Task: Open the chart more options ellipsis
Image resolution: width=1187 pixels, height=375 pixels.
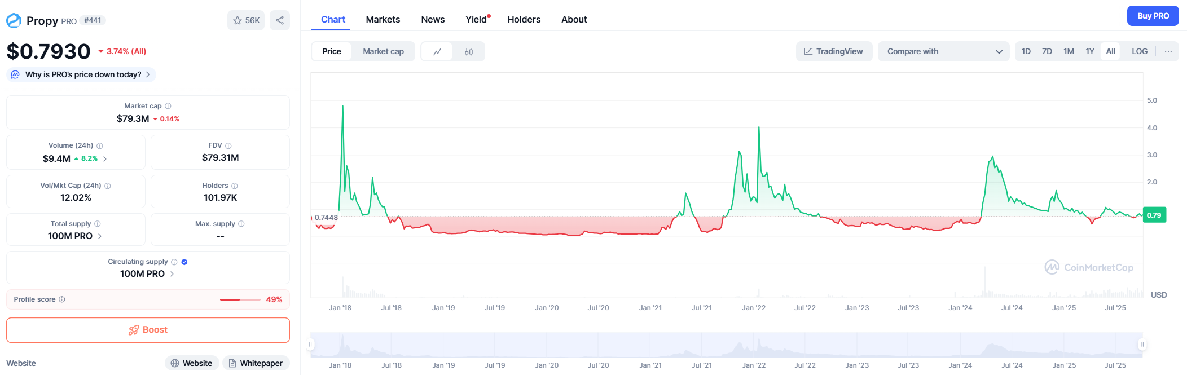Action: pyautogui.click(x=1168, y=51)
